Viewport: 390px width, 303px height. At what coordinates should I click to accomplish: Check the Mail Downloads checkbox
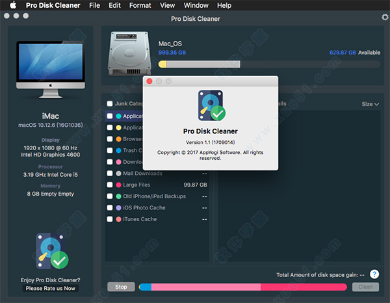(110, 174)
